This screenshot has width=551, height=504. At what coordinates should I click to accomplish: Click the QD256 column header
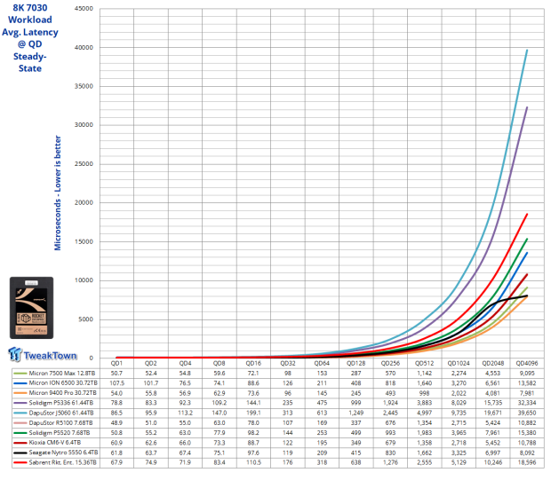point(390,363)
